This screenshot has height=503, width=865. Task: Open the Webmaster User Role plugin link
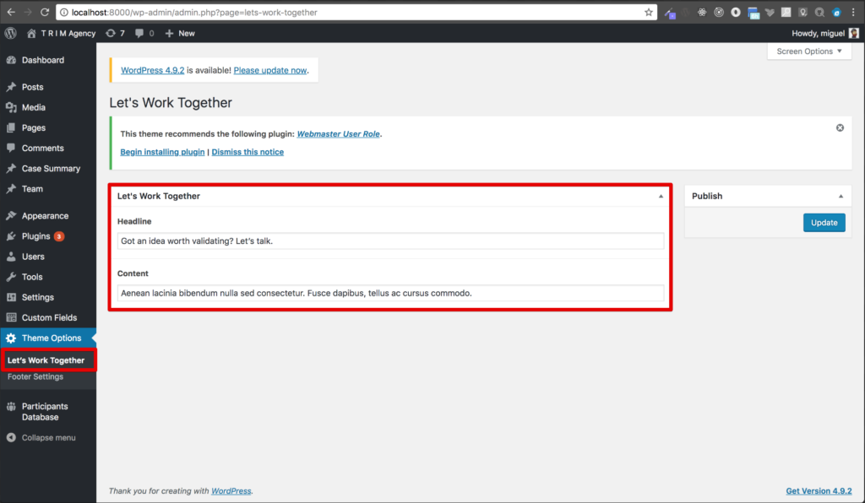point(338,134)
